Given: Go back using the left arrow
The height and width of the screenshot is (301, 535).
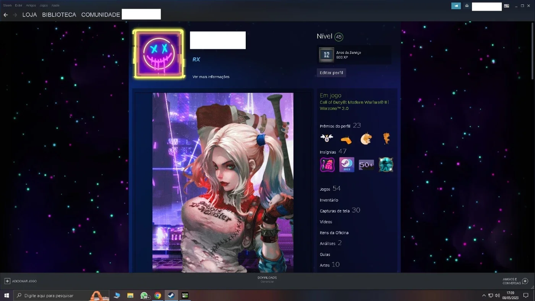Looking at the screenshot, I should tap(6, 15).
